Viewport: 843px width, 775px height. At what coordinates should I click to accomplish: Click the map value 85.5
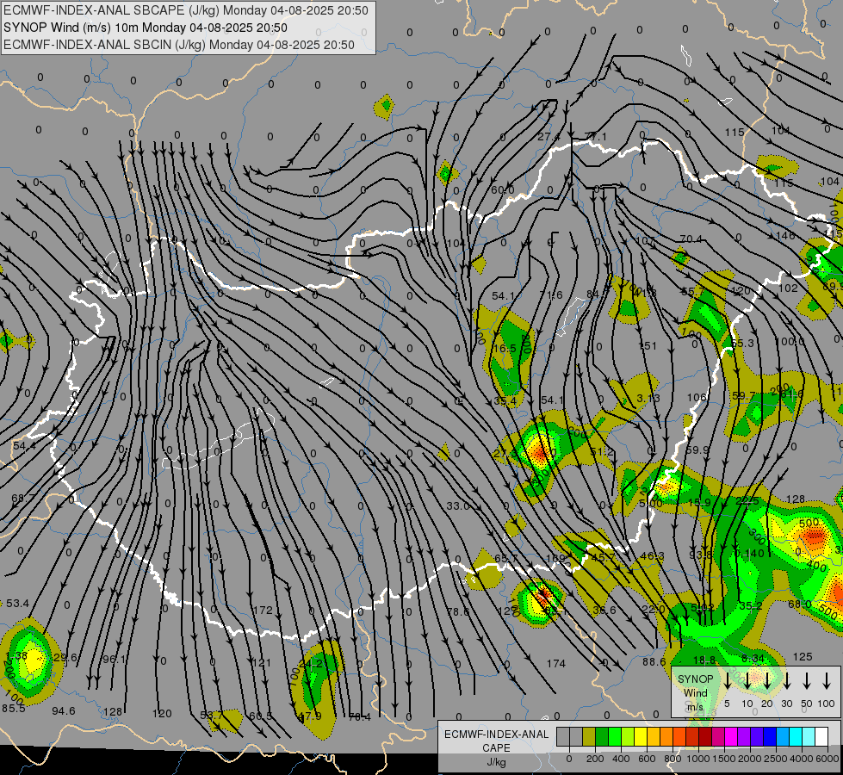coord(14,709)
